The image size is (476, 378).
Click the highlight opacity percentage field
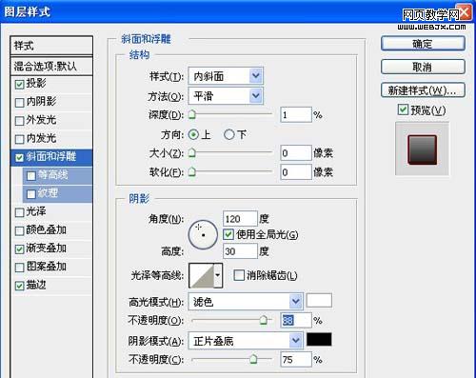[296, 320]
